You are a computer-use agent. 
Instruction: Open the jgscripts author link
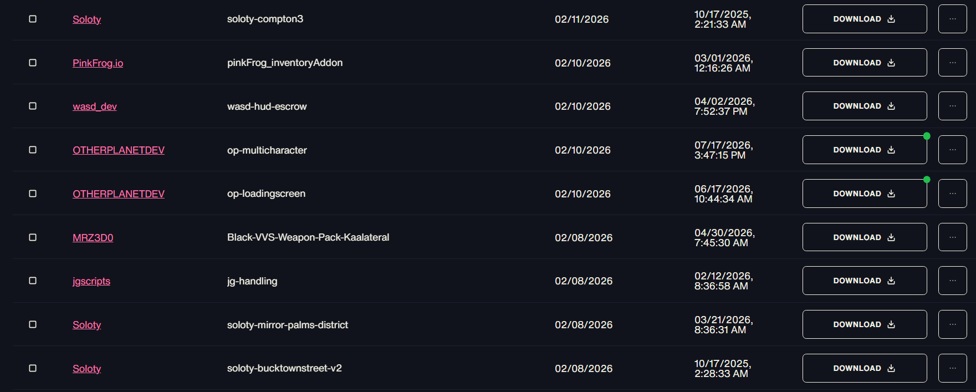[91, 281]
